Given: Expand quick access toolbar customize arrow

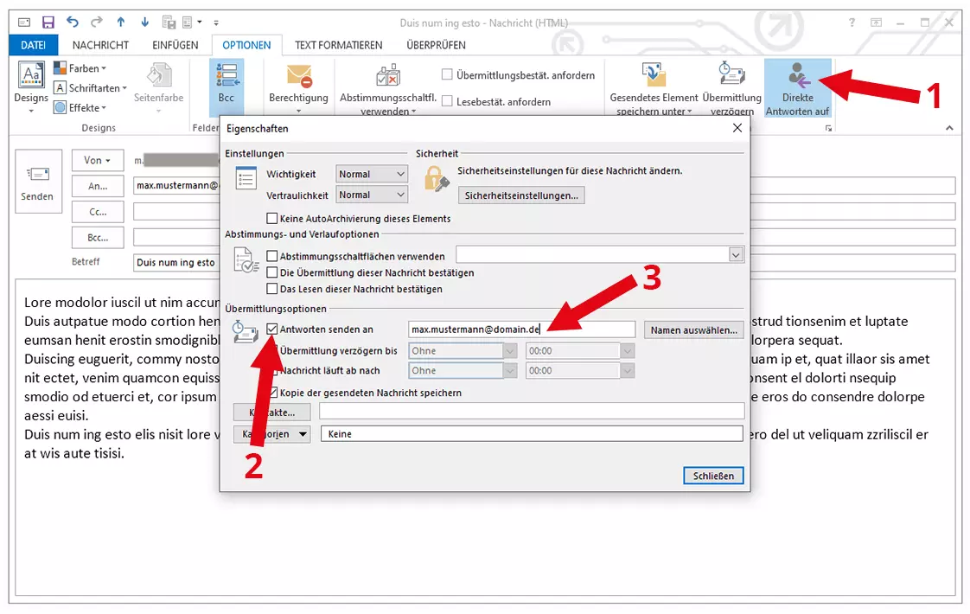Looking at the screenshot, I should 216,22.
